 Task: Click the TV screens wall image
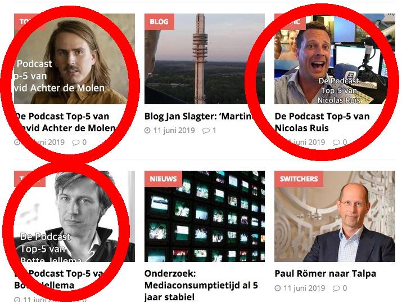(x=205, y=216)
